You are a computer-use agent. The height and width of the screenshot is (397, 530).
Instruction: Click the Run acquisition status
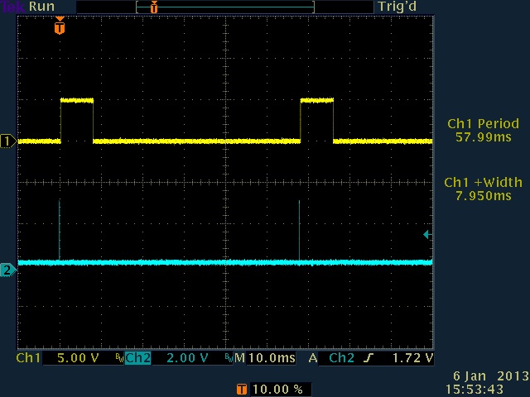click(x=41, y=7)
